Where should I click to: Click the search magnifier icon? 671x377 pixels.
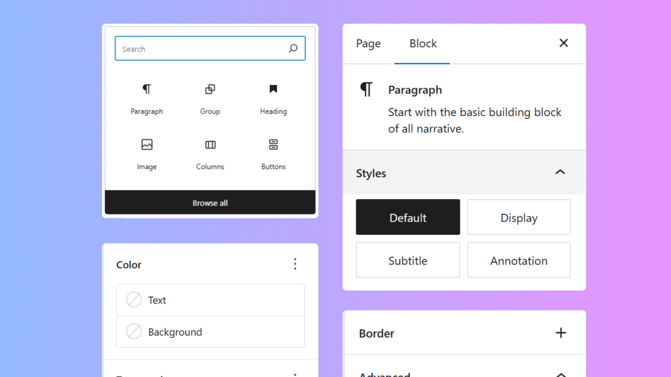[293, 48]
